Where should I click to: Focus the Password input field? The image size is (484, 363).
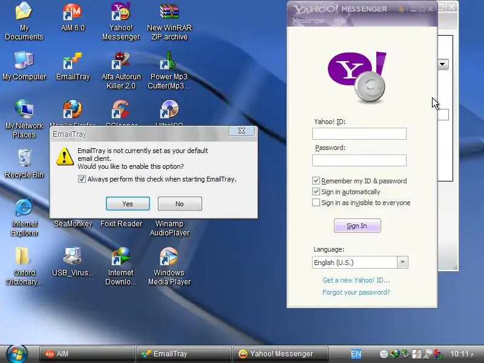pos(359,160)
